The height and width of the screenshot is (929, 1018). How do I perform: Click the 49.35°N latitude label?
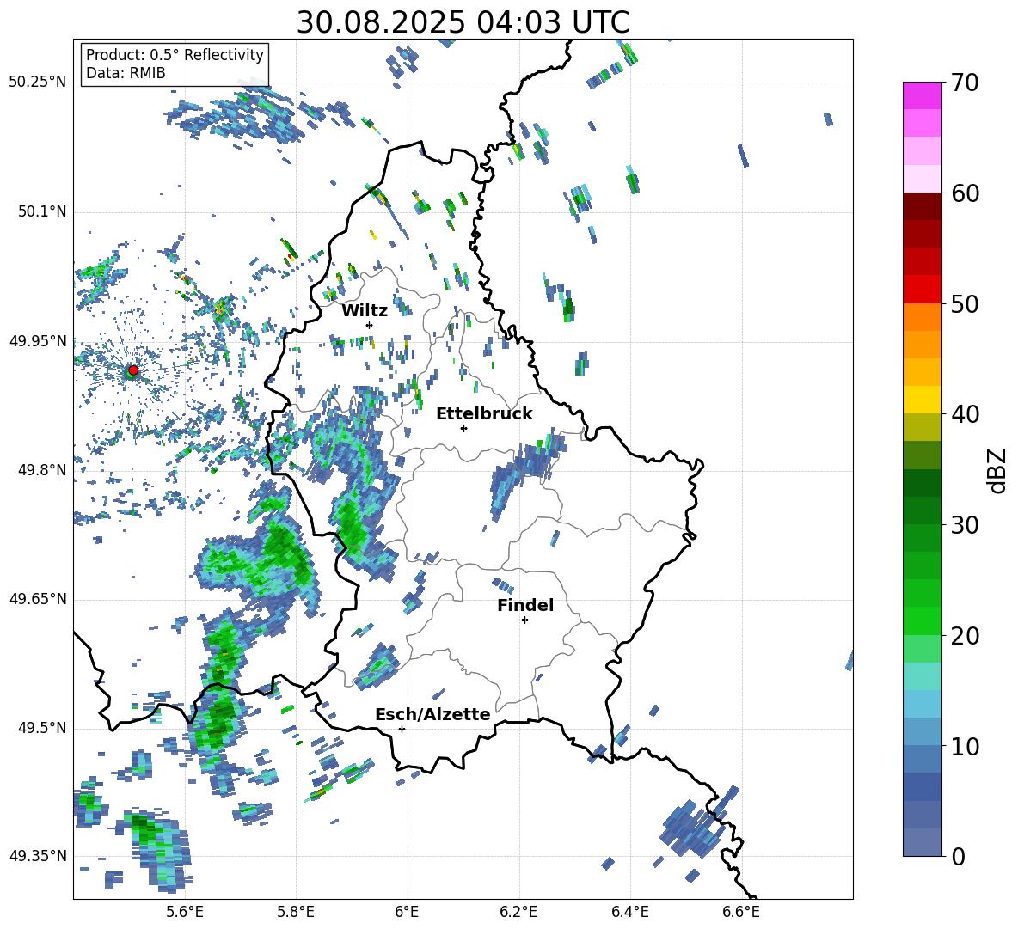38,856
